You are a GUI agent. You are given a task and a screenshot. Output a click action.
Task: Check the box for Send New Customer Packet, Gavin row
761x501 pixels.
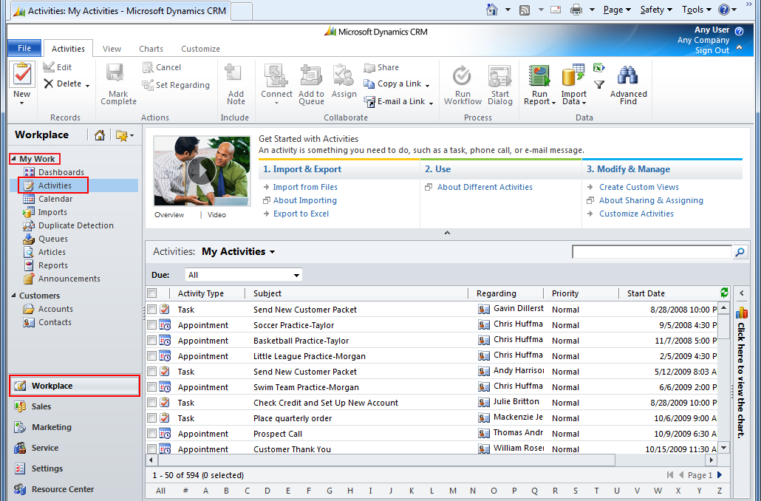(152, 309)
